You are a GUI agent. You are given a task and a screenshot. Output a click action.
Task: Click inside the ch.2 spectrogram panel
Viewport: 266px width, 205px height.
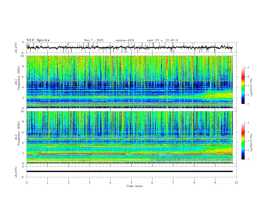130,137
